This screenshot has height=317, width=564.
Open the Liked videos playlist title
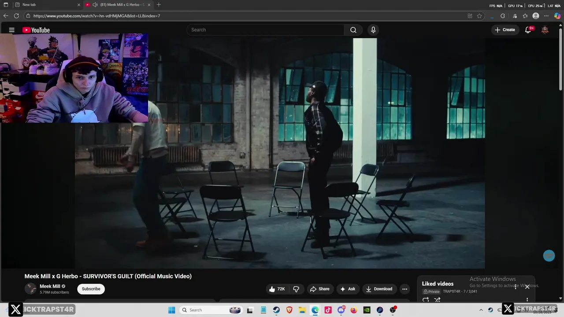coord(438,284)
